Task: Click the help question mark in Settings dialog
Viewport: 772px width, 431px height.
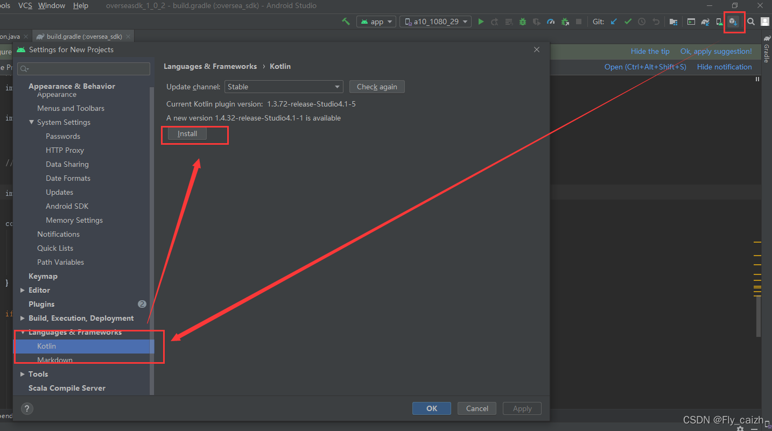Action: (x=27, y=408)
